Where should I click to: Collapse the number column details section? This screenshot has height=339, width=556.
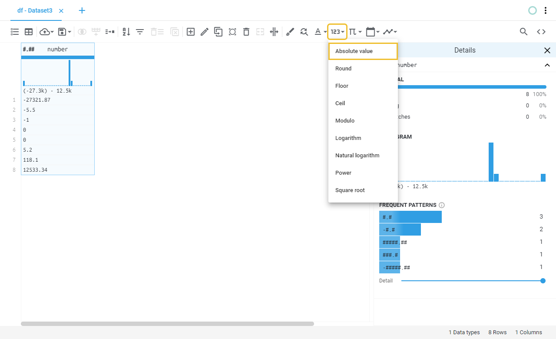[x=547, y=65]
